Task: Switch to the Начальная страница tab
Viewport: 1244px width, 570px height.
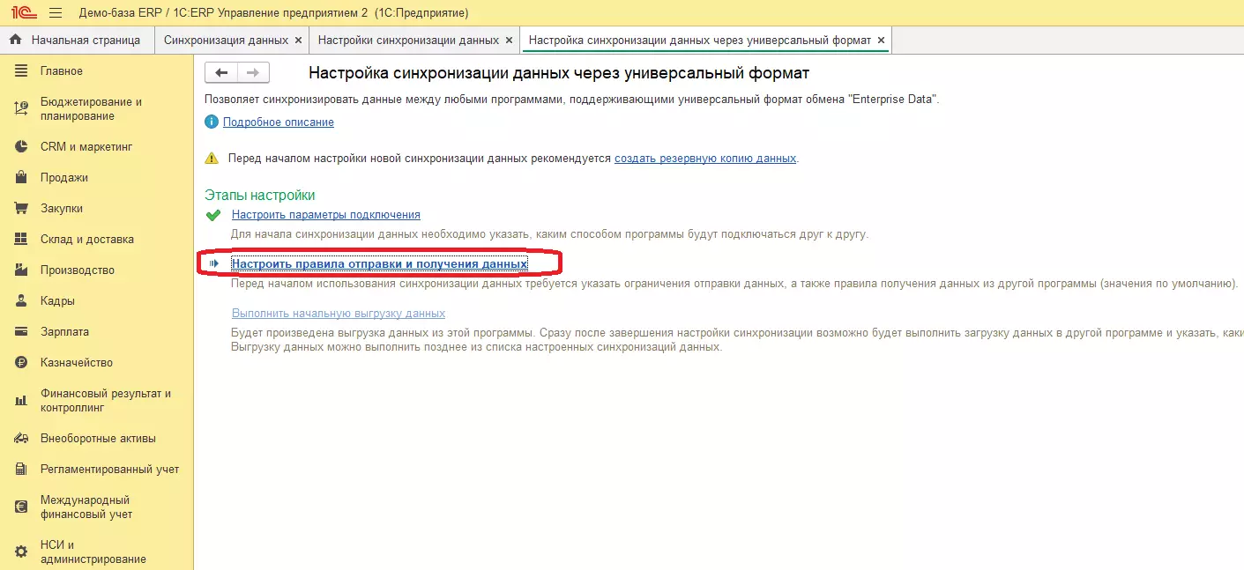Action: tap(77, 41)
